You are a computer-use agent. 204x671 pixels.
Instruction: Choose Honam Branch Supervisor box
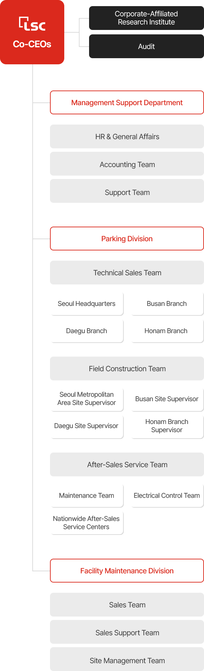click(167, 426)
